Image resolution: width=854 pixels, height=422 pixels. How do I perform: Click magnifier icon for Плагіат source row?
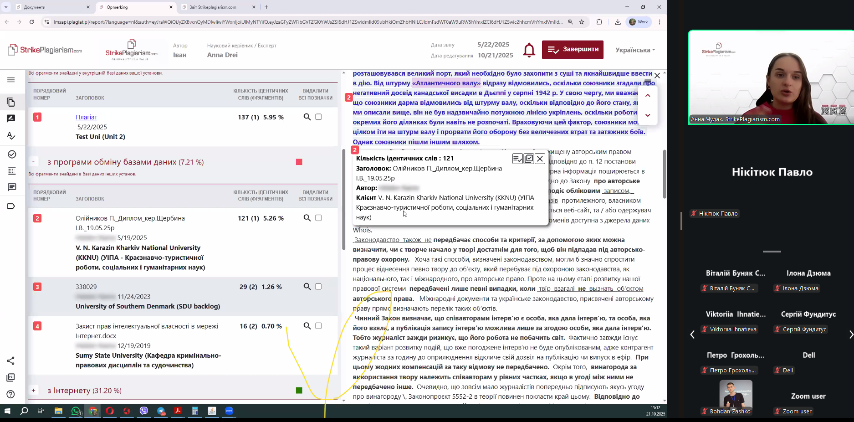coord(307,117)
